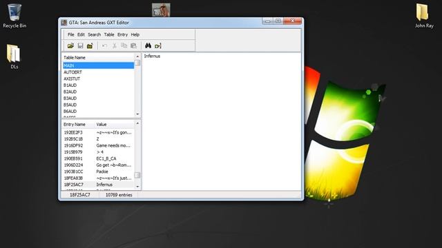Click the value 'Go get ~b~Rom...'
Screen dimensions: 442x248
[113, 165]
